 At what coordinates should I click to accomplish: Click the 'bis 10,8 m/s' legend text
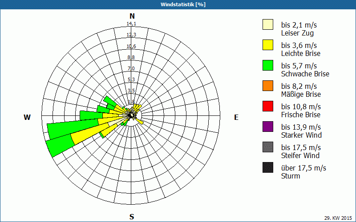click(x=301, y=107)
